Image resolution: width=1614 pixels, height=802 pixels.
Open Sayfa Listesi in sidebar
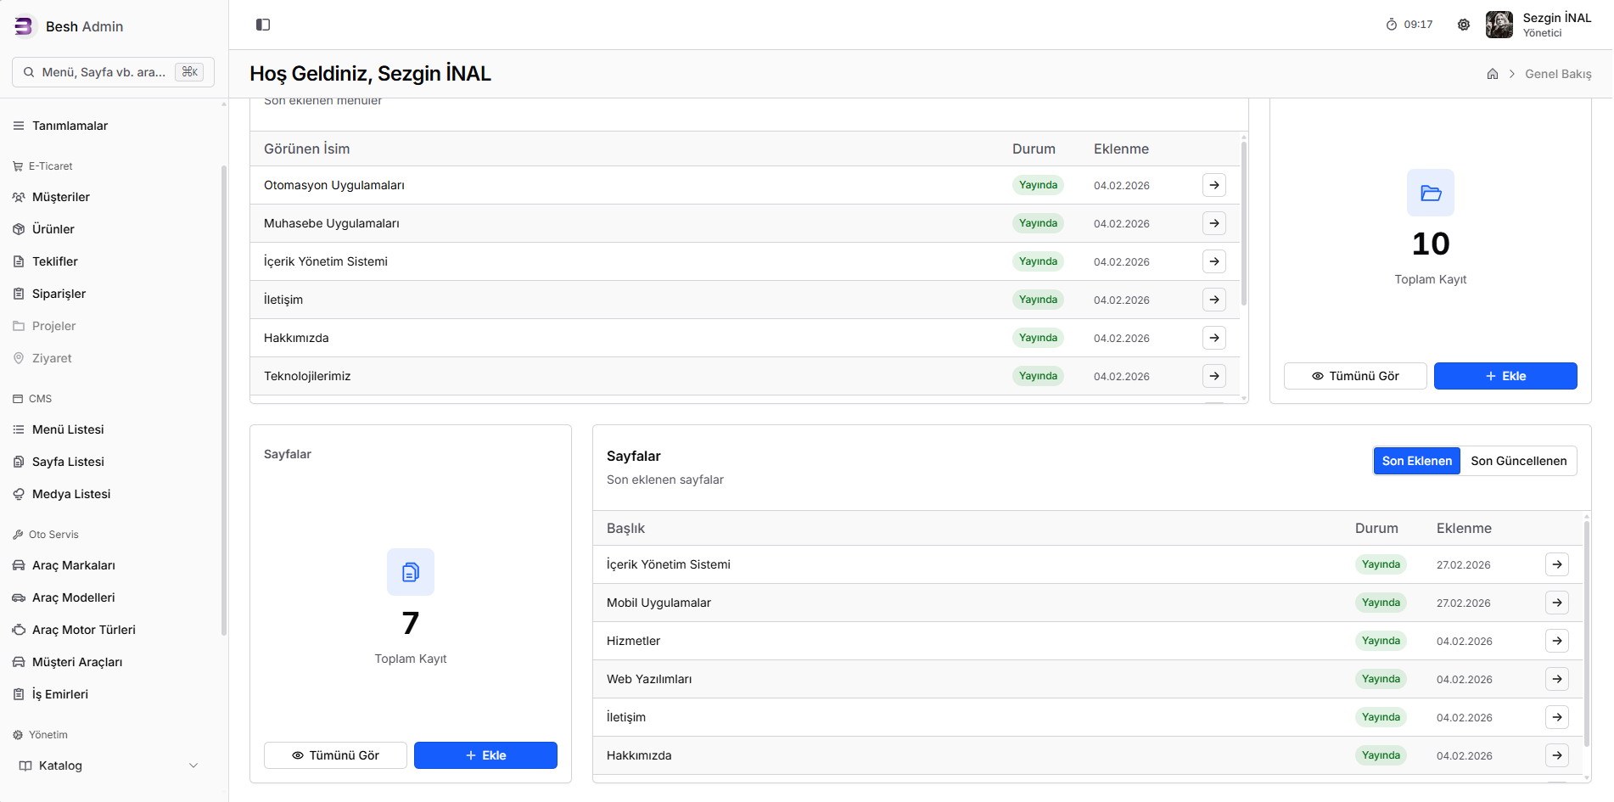point(68,462)
